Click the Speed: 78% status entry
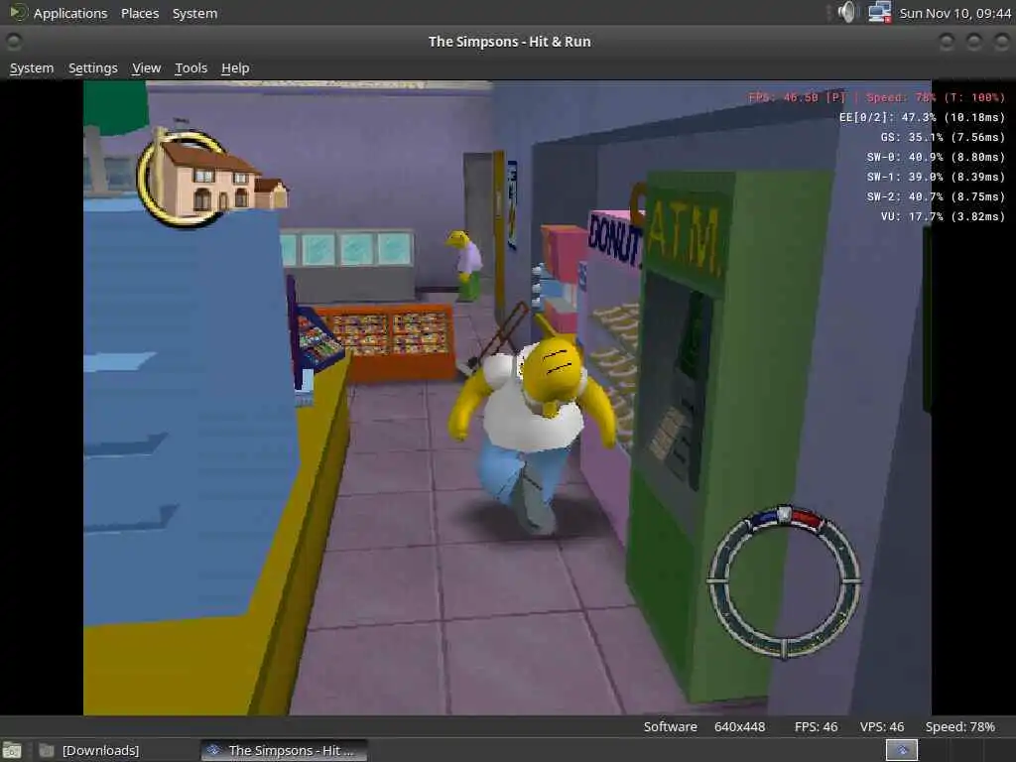The height and width of the screenshot is (762, 1016). [960, 727]
